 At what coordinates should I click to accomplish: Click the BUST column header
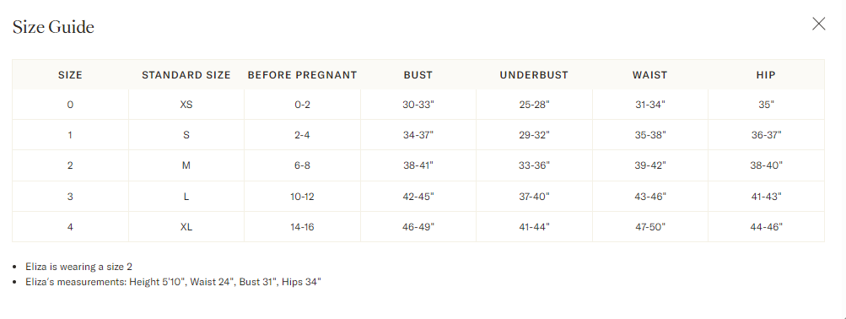click(x=418, y=75)
